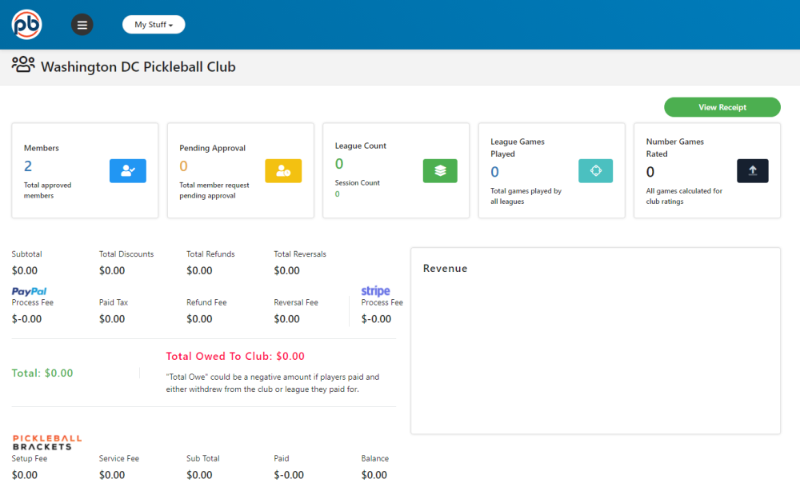
Task: Click the yellow pending approval icon
Action: coord(283,171)
